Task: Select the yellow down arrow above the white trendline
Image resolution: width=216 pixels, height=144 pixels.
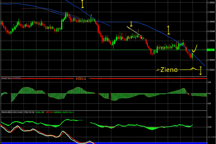Action: pyautogui.click(x=131, y=24)
